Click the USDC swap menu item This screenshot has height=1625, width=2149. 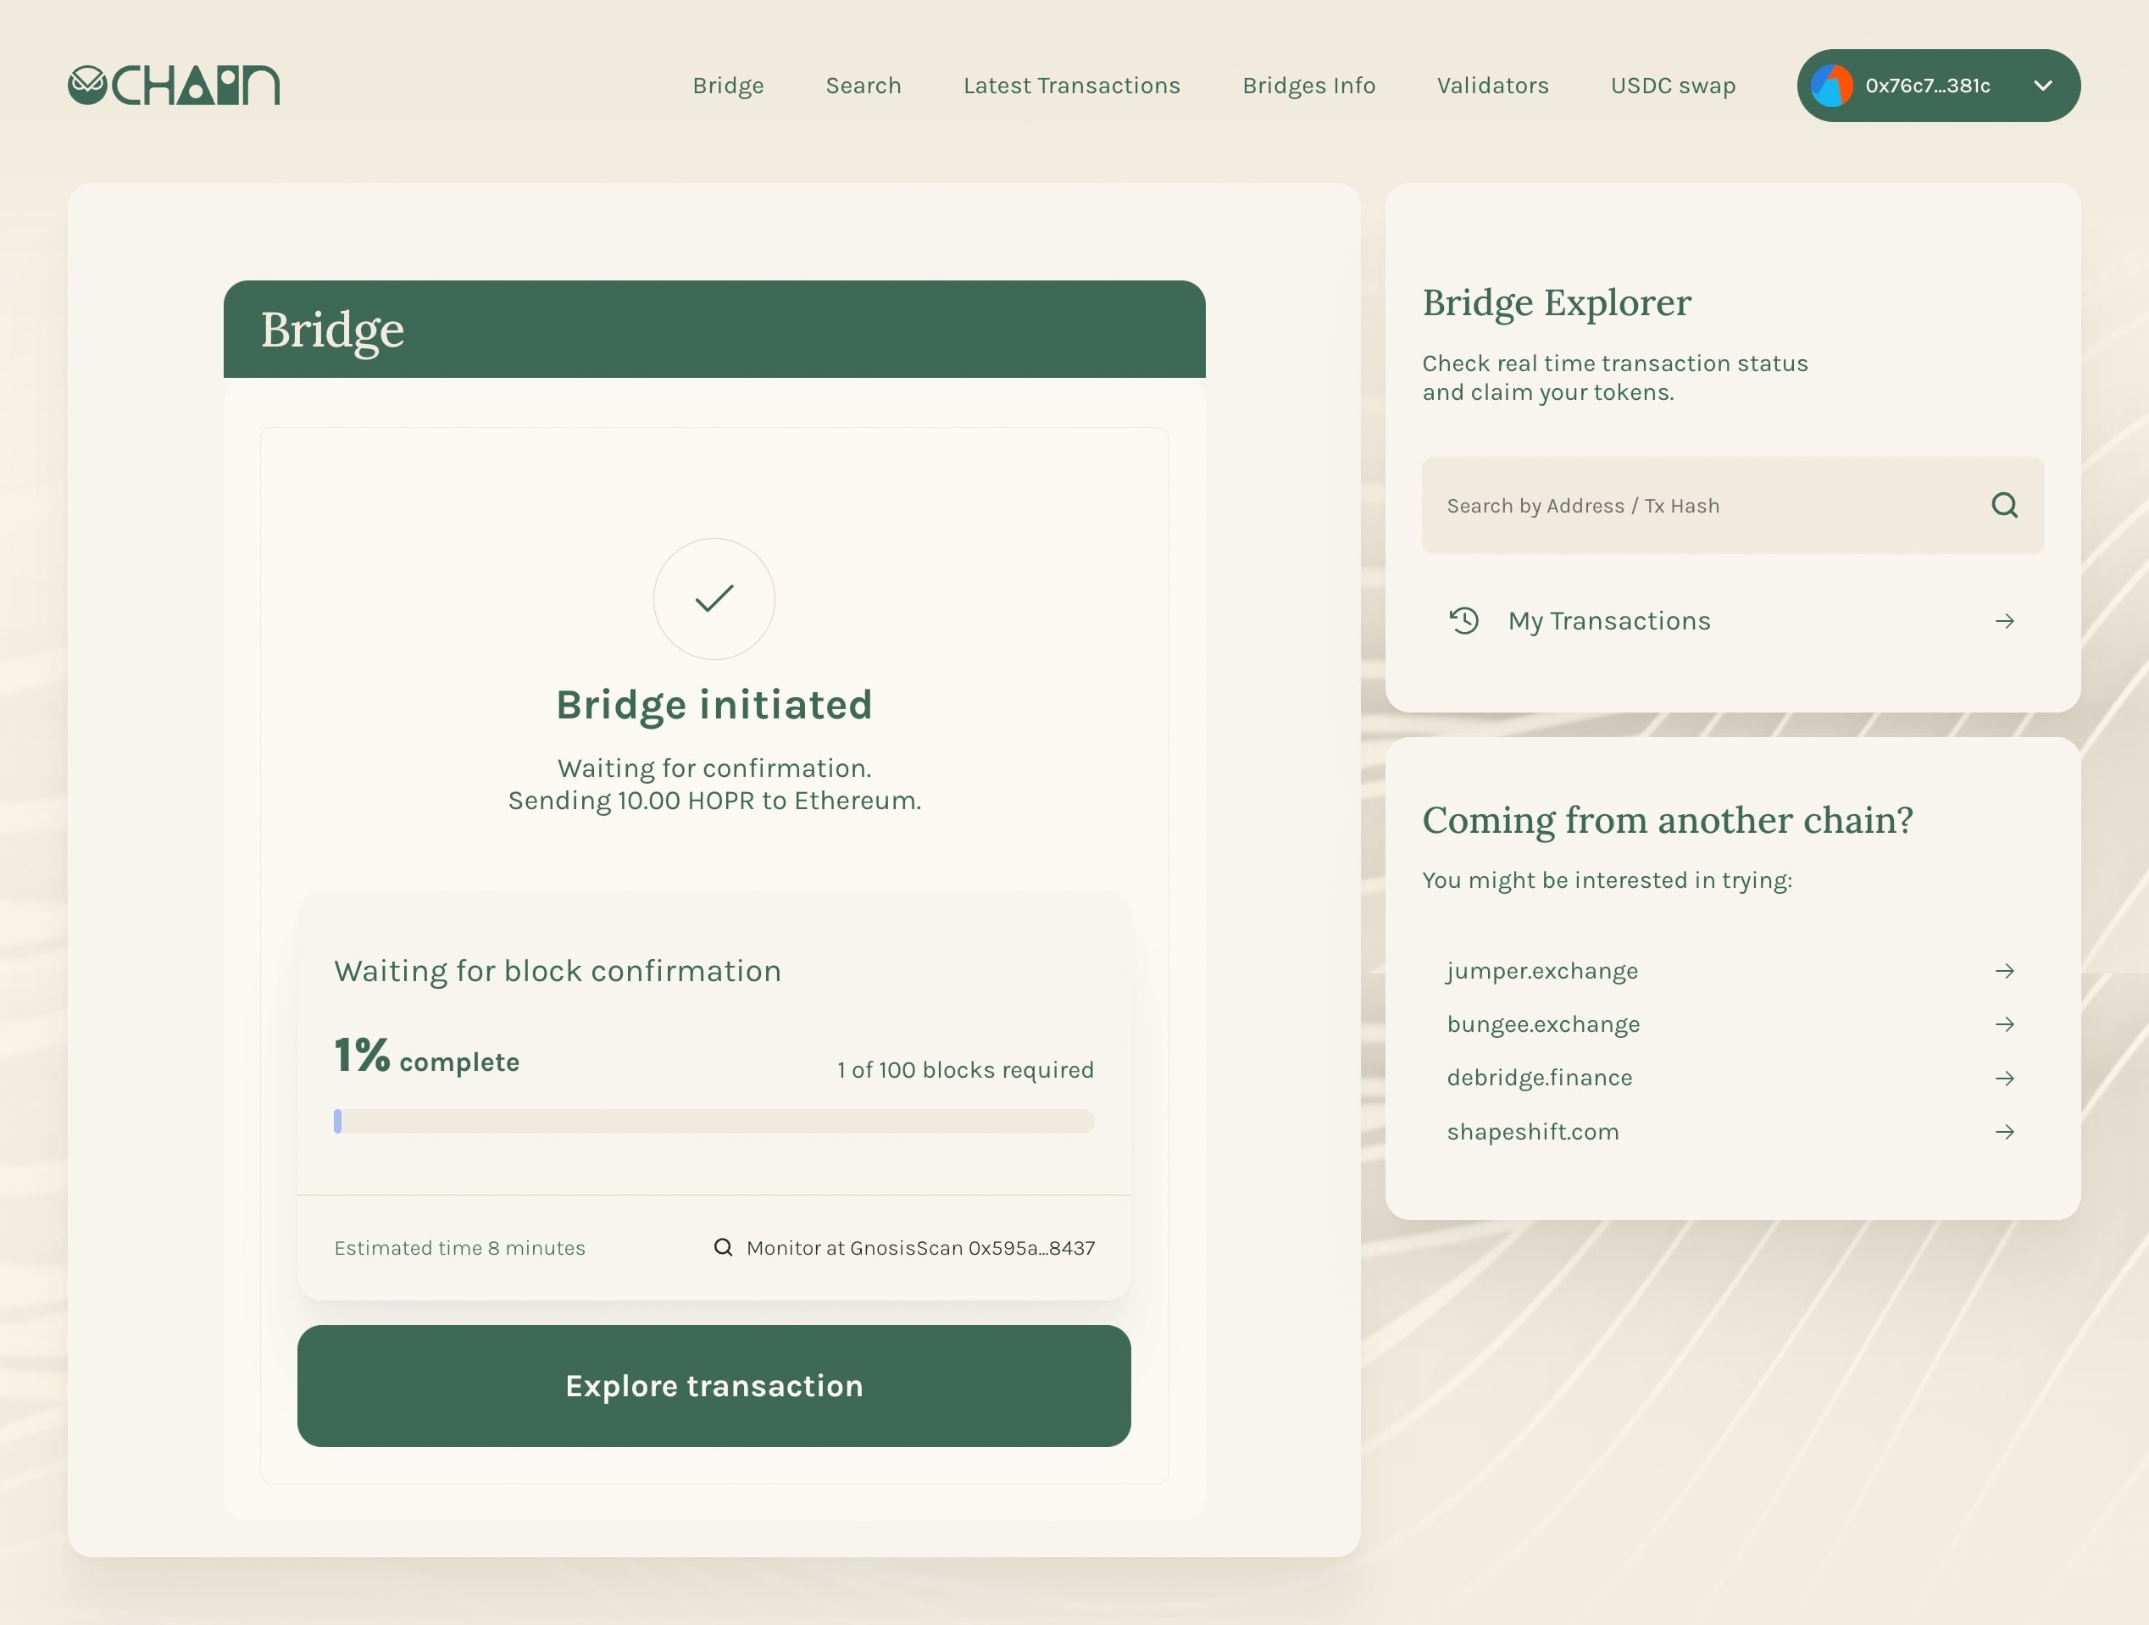[1673, 84]
